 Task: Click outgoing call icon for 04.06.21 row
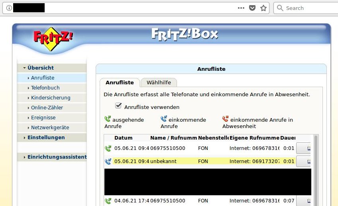coord(108,201)
